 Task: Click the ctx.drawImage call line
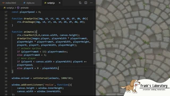point(51,22)
